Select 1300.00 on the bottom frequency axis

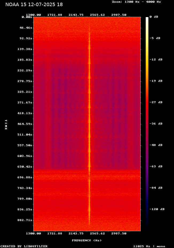coord(33,234)
